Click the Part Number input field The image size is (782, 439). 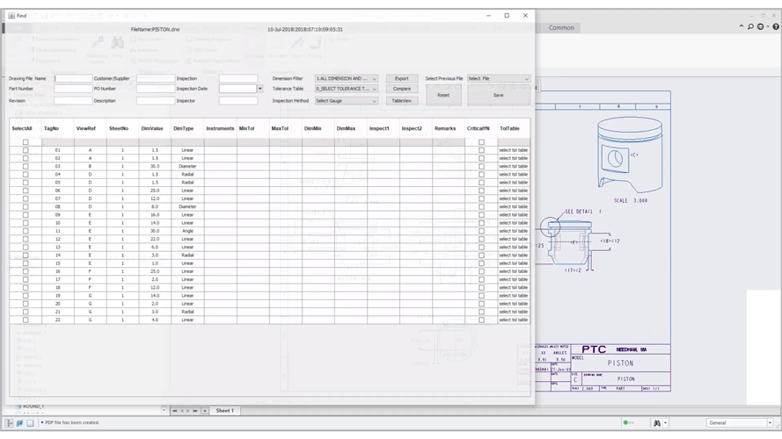point(72,89)
